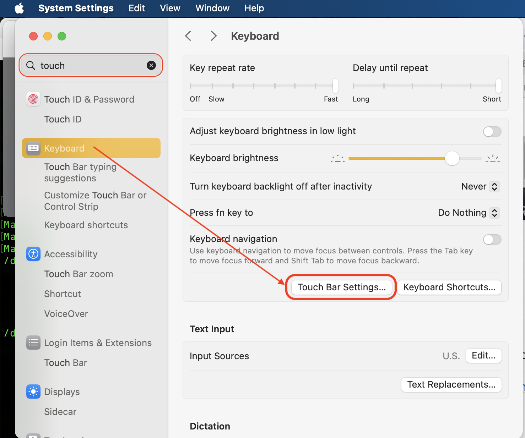Open the Shortcut search result
Image resolution: width=525 pixels, height=438 pixels.
[x=63, y=294]
